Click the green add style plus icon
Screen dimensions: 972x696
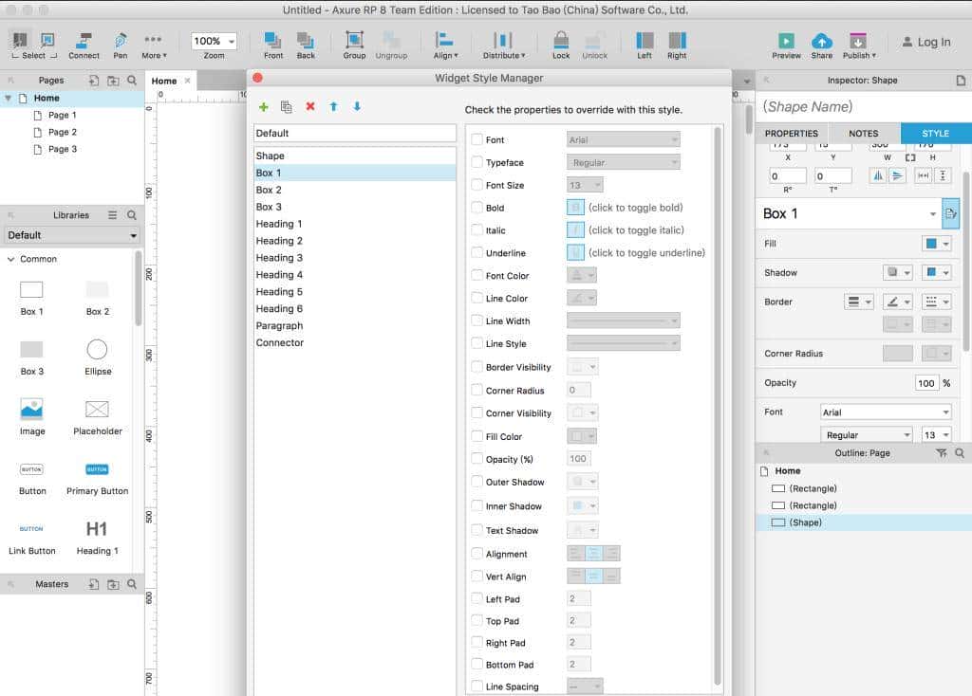(263, 107)
